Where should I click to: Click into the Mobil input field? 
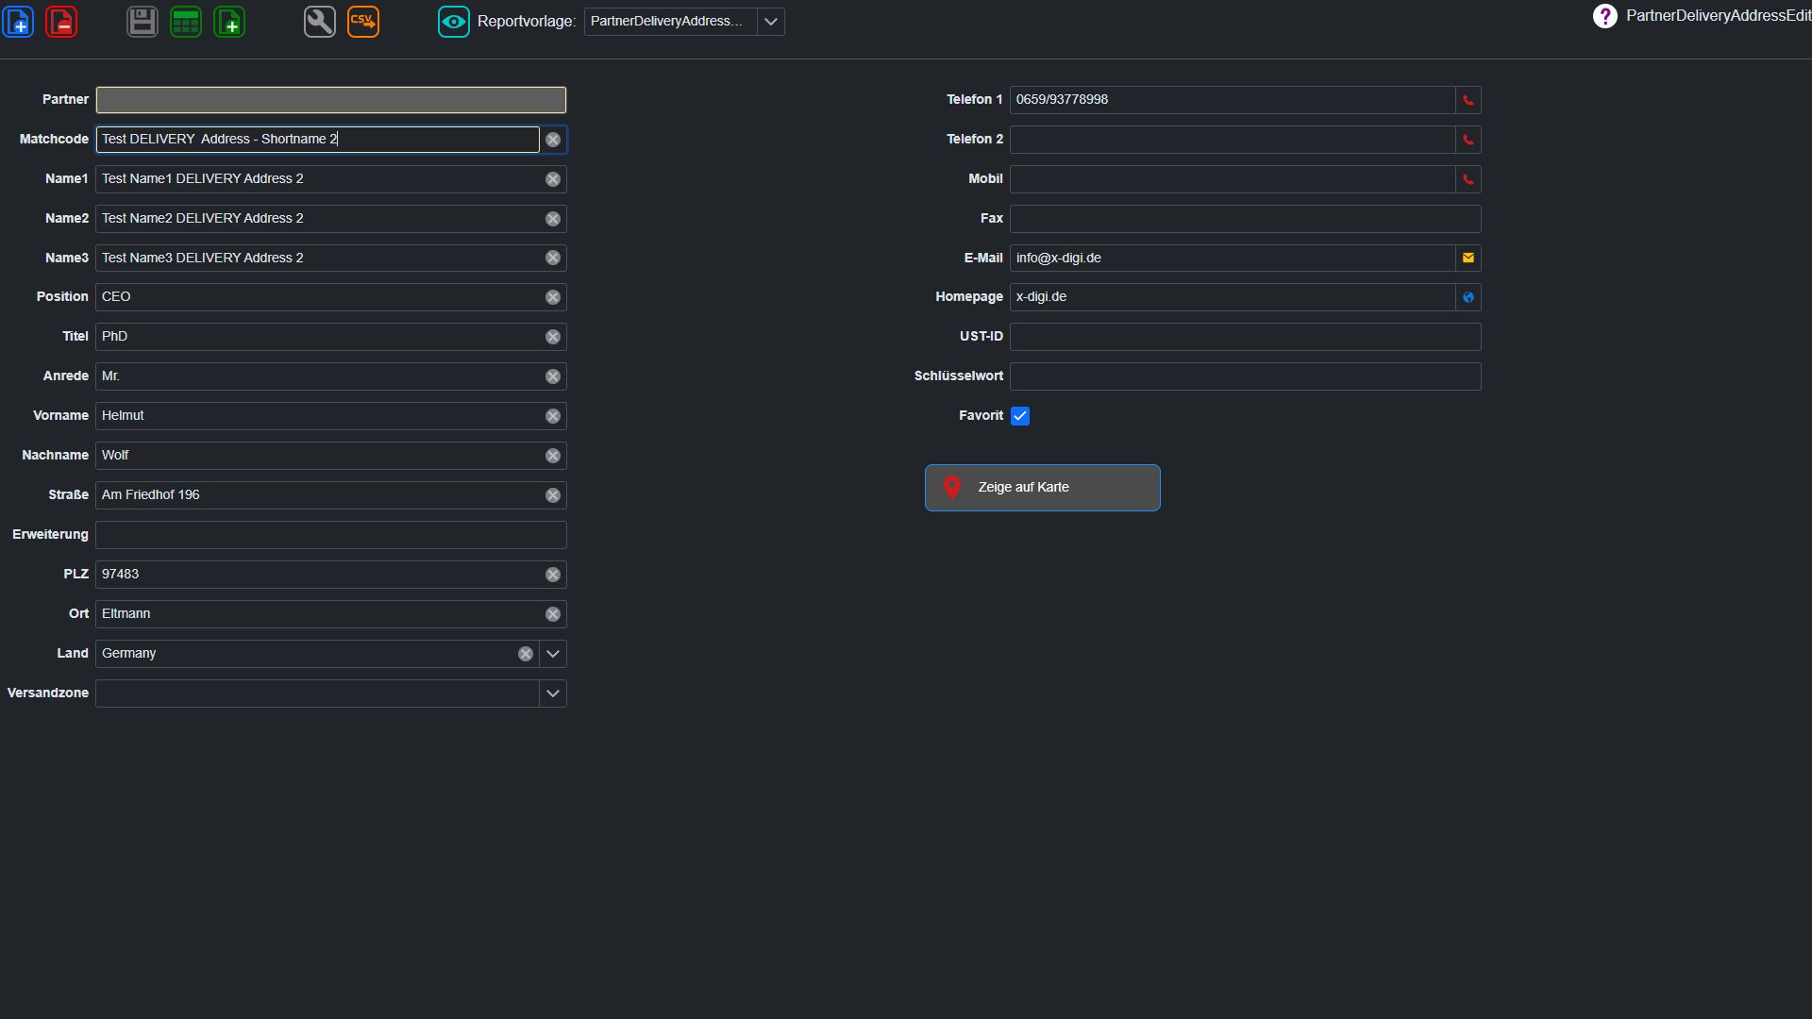(1233, 179)
